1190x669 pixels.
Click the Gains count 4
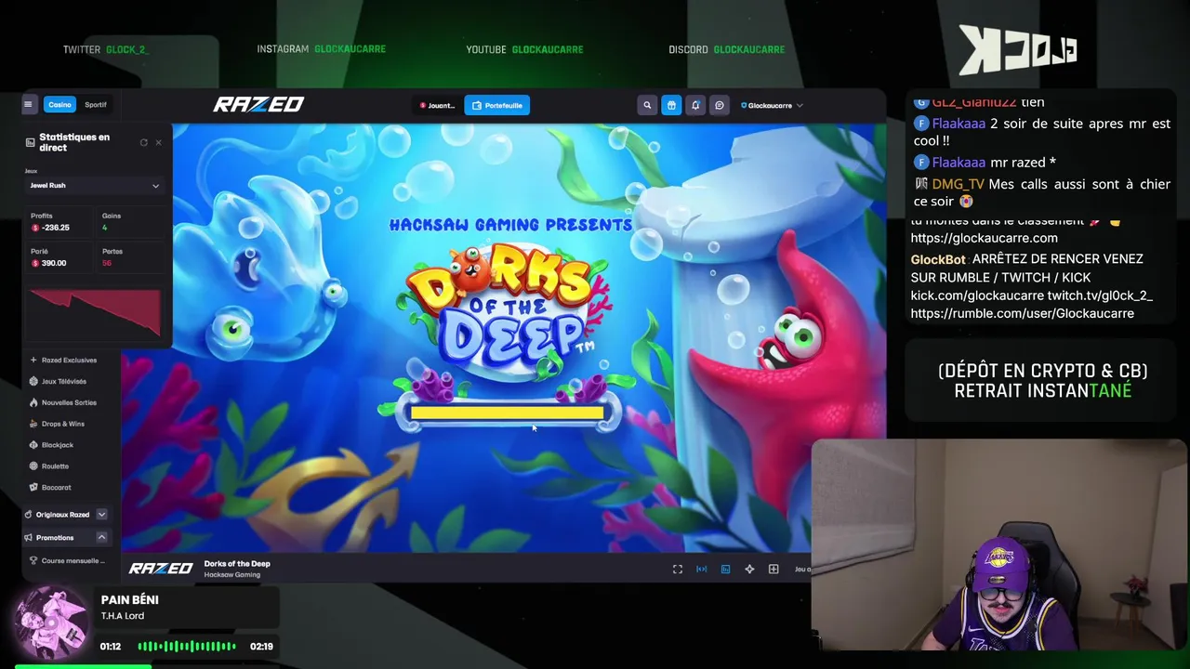click(x=105, y=228)
